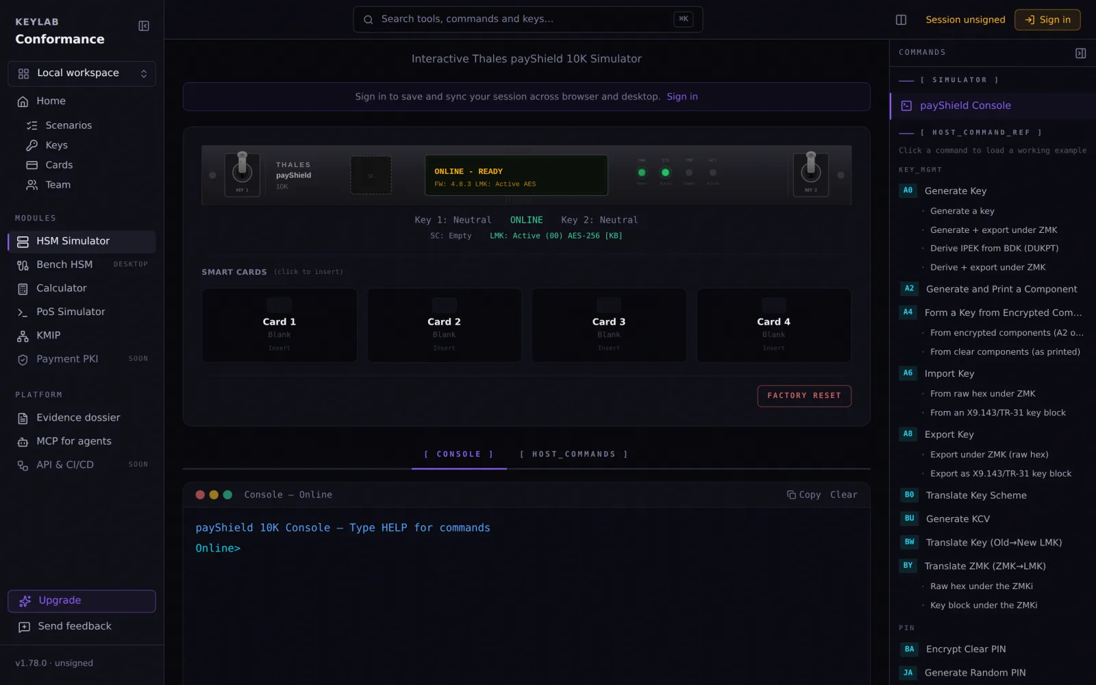The image size is (1096, 685).
Task: Clear the console
Action: click(x=844, y=495)
